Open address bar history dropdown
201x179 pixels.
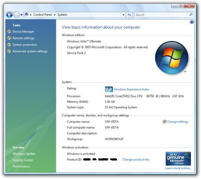click(x=123, y=15)
